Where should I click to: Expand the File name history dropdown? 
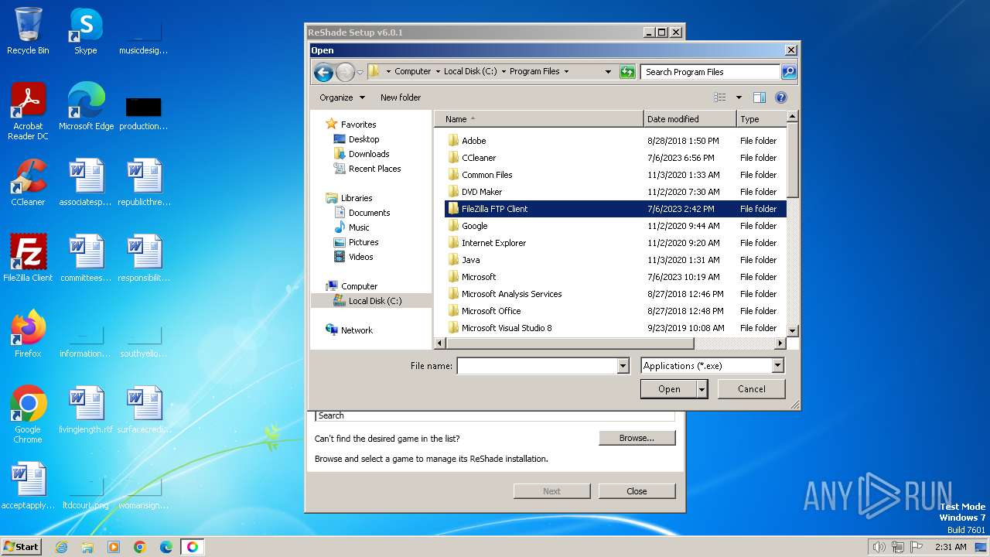point(623,366)
